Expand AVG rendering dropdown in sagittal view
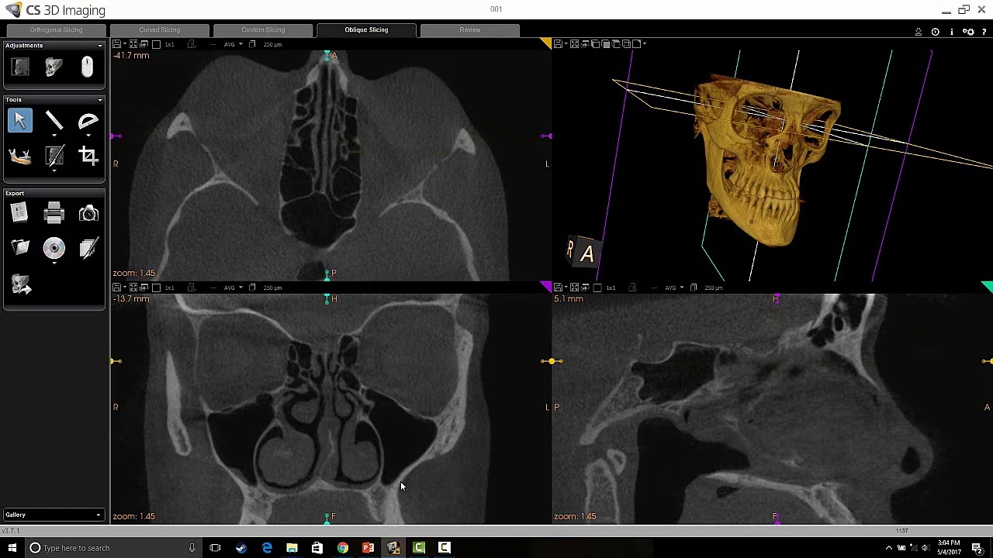993x558 pixels. pyautogui.click(x=682, y=288)
